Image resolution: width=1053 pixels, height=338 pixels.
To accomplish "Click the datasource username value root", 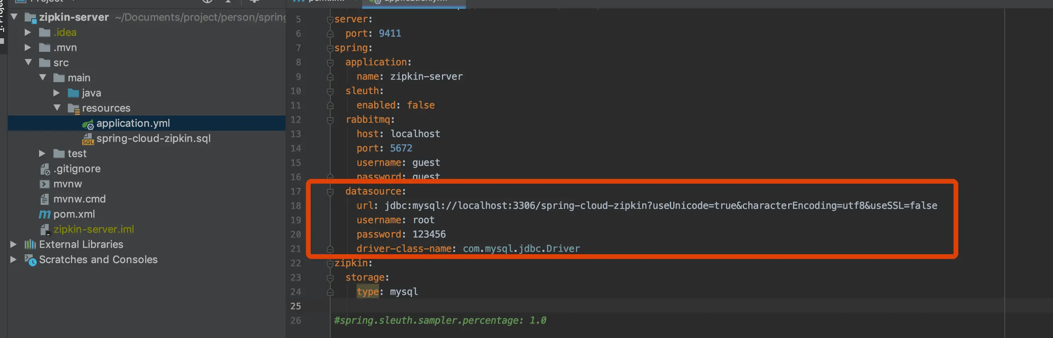I will pyautogui.click(x=423, y=220).
